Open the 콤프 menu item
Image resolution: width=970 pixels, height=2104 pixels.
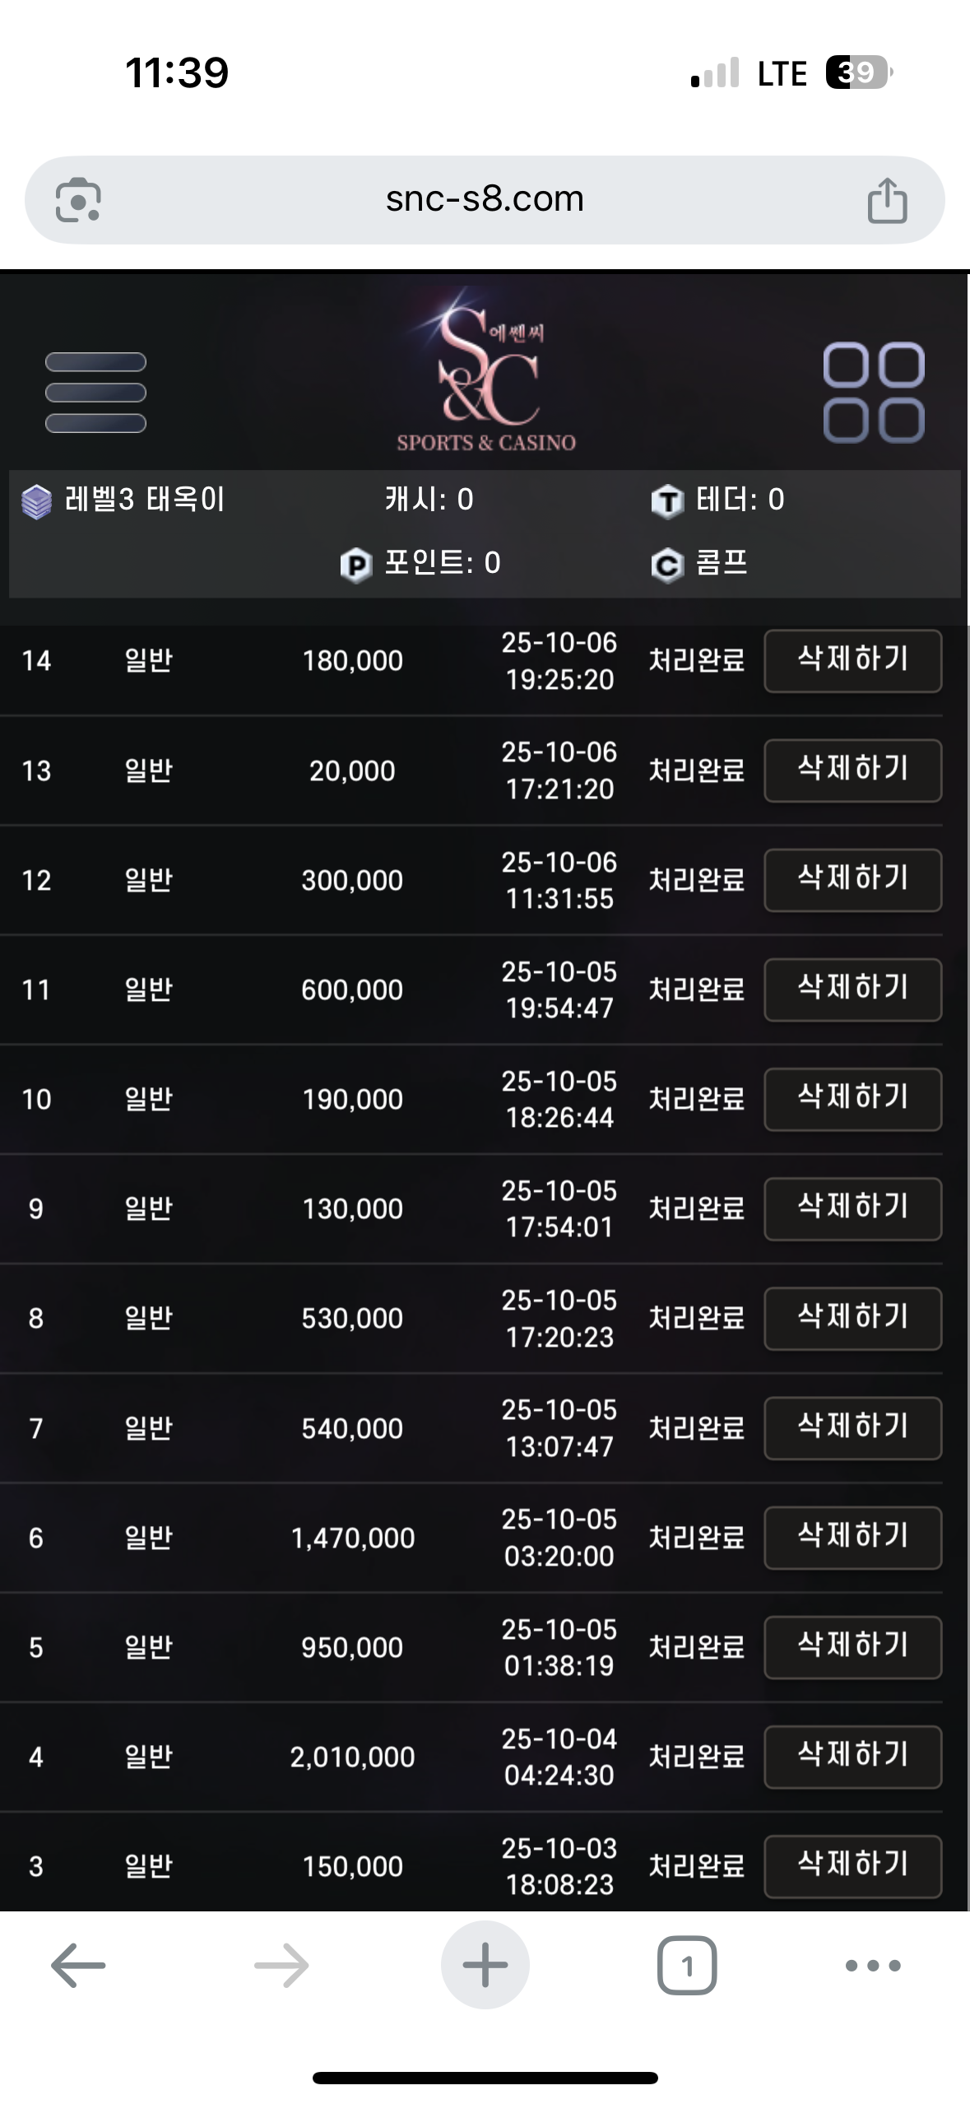(x=721, y=563)
